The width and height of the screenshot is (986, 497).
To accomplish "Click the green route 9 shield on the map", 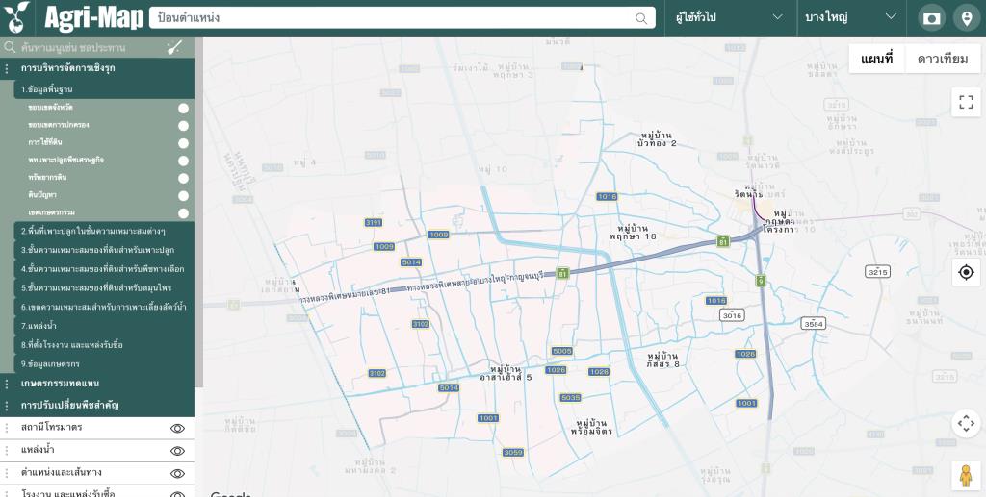I will [x=761, y=280].
